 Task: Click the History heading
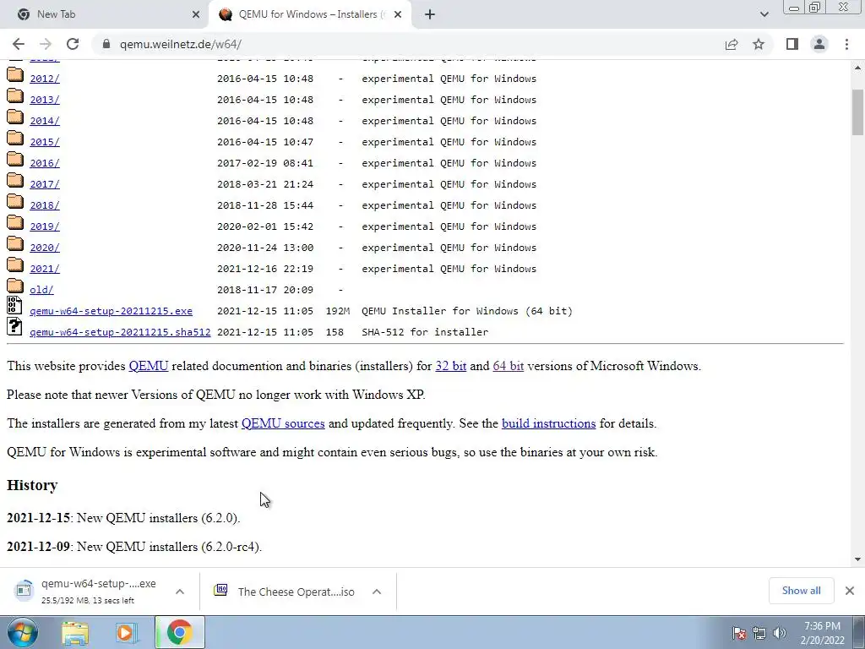coord(32,485)
